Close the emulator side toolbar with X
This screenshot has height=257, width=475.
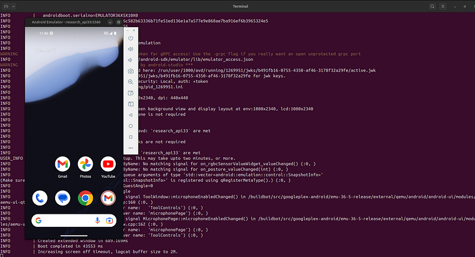pyautogui.click(x=134, y=31)
